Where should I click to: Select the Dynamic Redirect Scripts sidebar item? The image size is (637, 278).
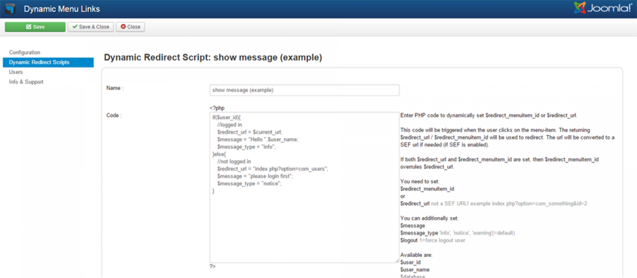click(x=48, y=62)
